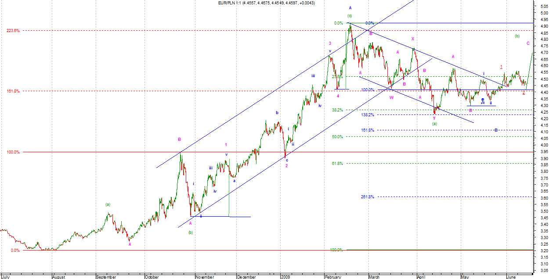The image size is (549, 279).
Task: Select the red 161.8% label on left edge
Action: (13, 91)
